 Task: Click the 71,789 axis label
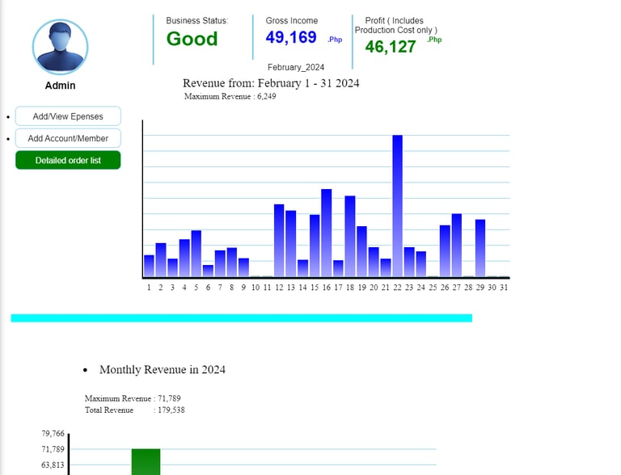53,449
